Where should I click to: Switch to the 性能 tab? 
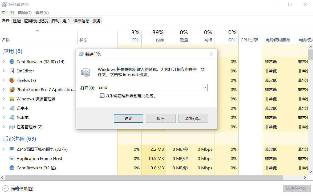coord(17,21)
